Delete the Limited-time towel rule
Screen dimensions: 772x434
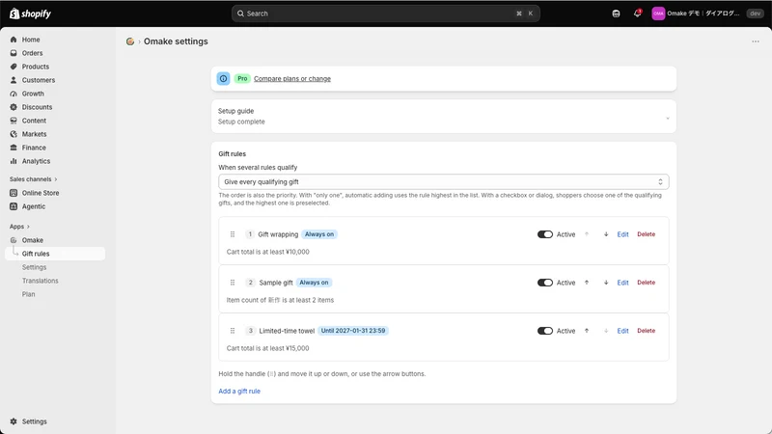click(646, 331)
